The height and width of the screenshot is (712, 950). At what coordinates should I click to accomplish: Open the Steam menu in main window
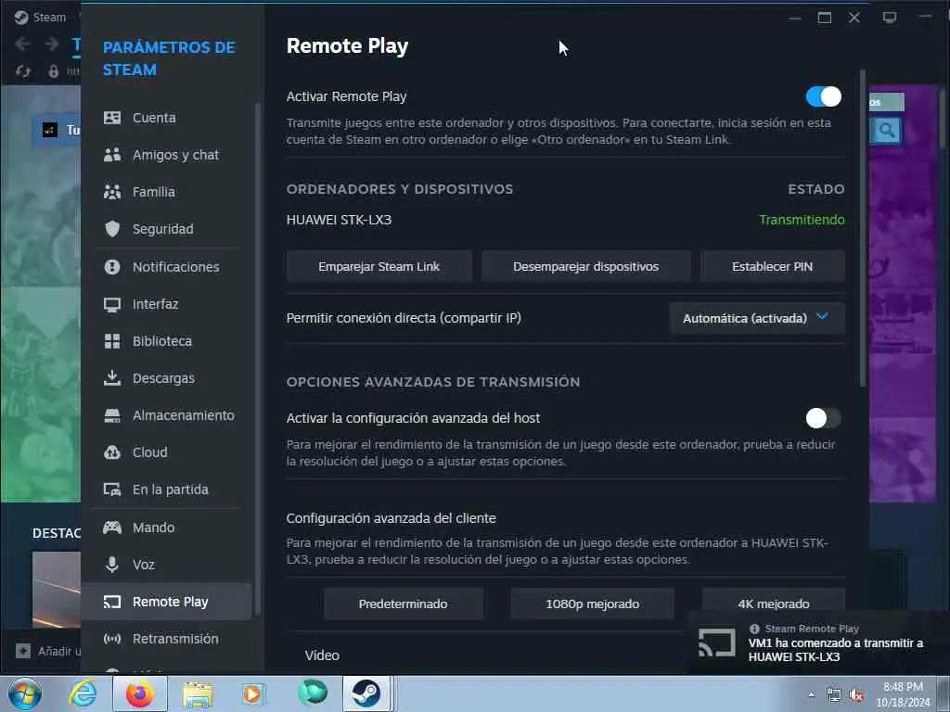[41, 17]
